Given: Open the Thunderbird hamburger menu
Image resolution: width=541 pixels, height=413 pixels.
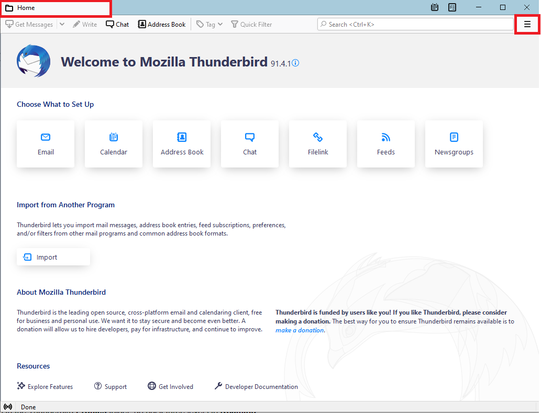Looking at the screenshot, I should tap(527, 24).
